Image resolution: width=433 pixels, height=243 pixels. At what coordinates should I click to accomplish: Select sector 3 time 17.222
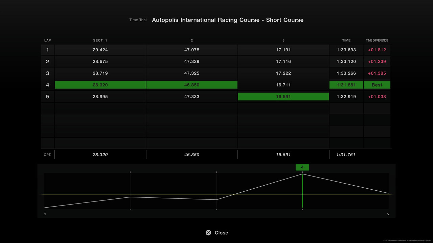[283, 73]
